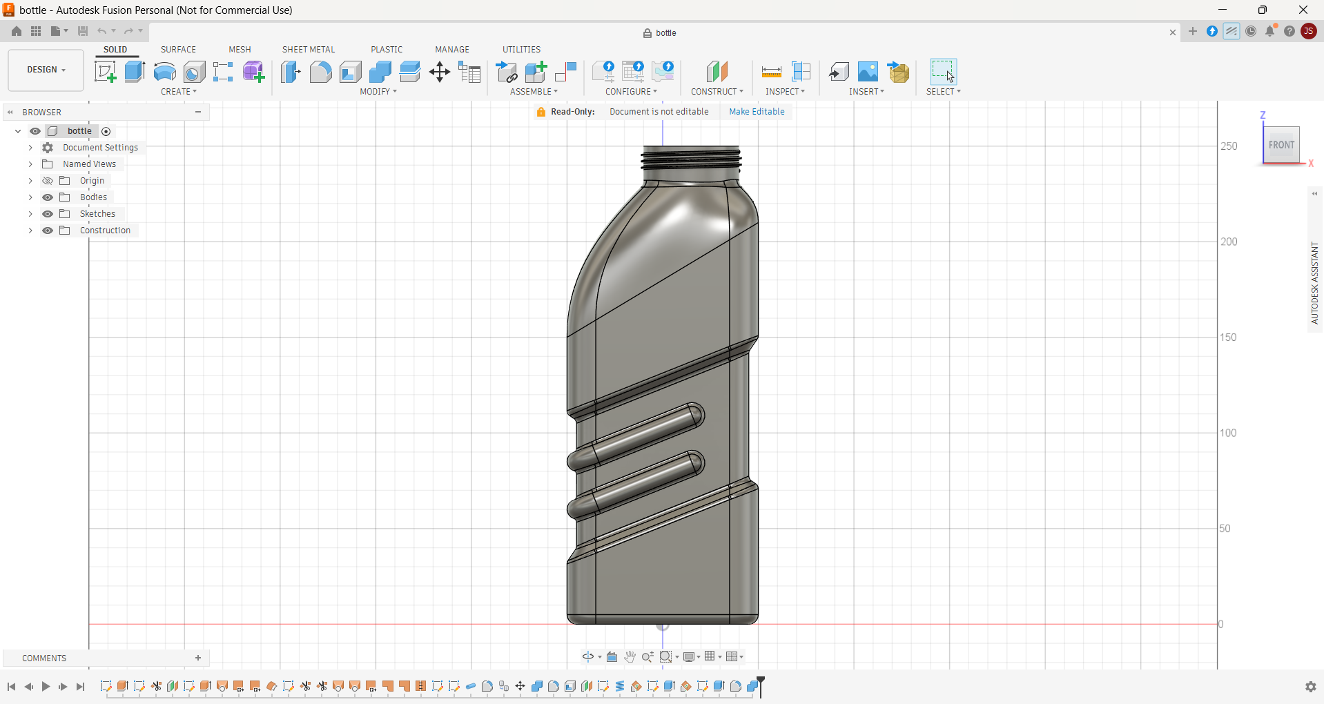The width and height of the screenshot is (1324, 704).
Task: Select the Insert Derive tool
Action: [839, 72]
